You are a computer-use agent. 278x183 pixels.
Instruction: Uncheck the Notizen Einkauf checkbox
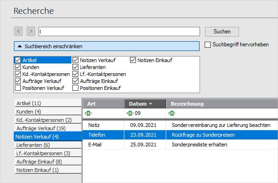[x=133, y=60]
